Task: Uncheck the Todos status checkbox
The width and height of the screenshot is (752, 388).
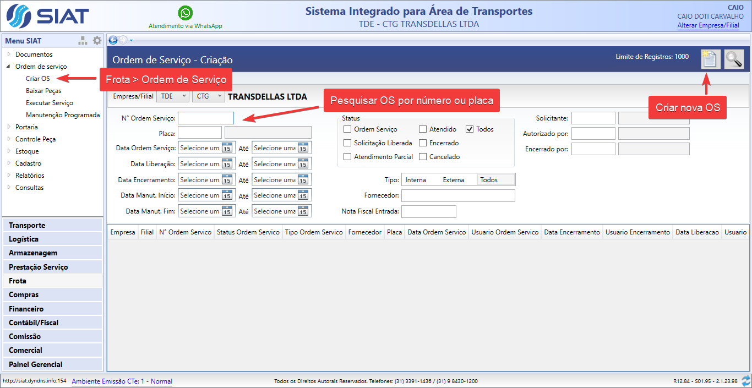Action: (470, 129)
